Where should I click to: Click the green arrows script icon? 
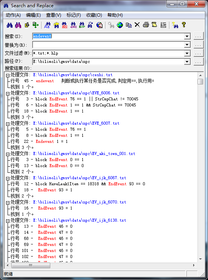click(36, 25)
